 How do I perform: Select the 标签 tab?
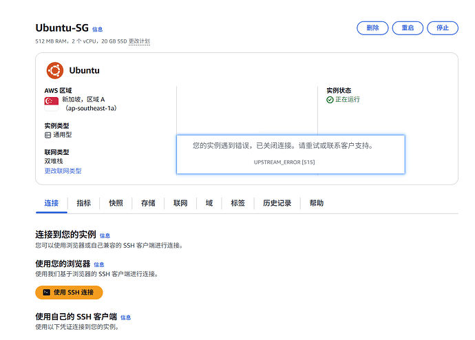[237, 203]
